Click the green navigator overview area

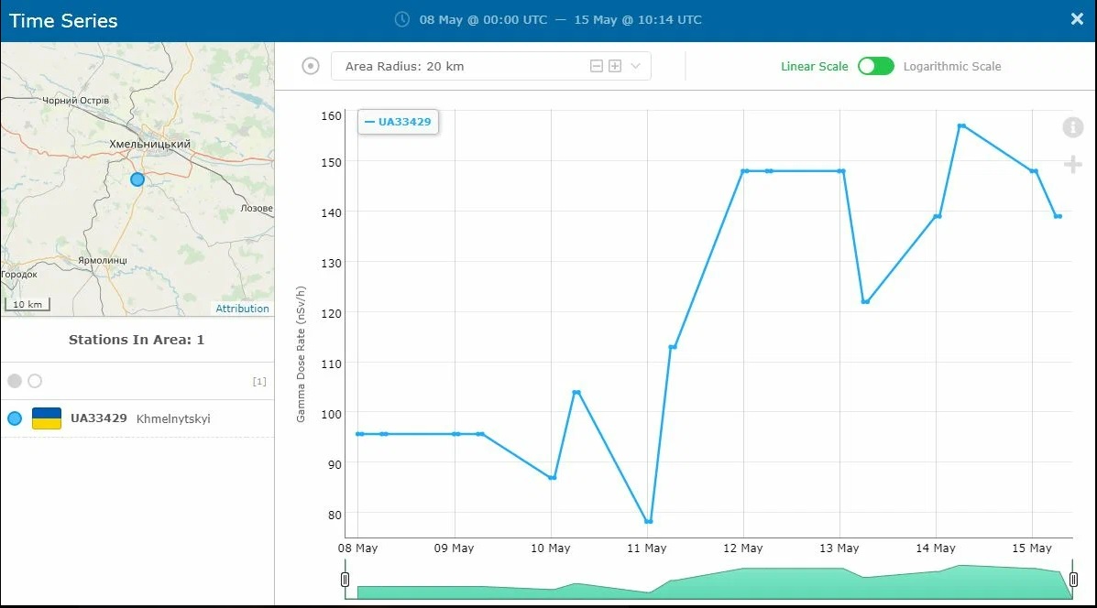click(x=708, y=582)
